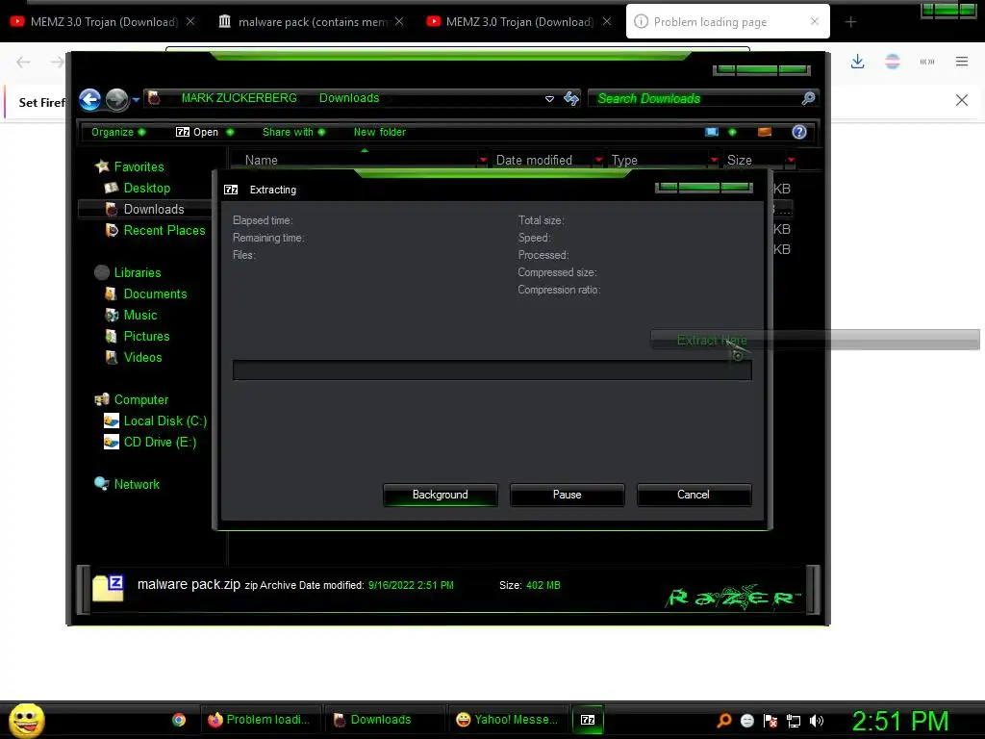Open Firefox downloads panel

click(x=857, y=62)
